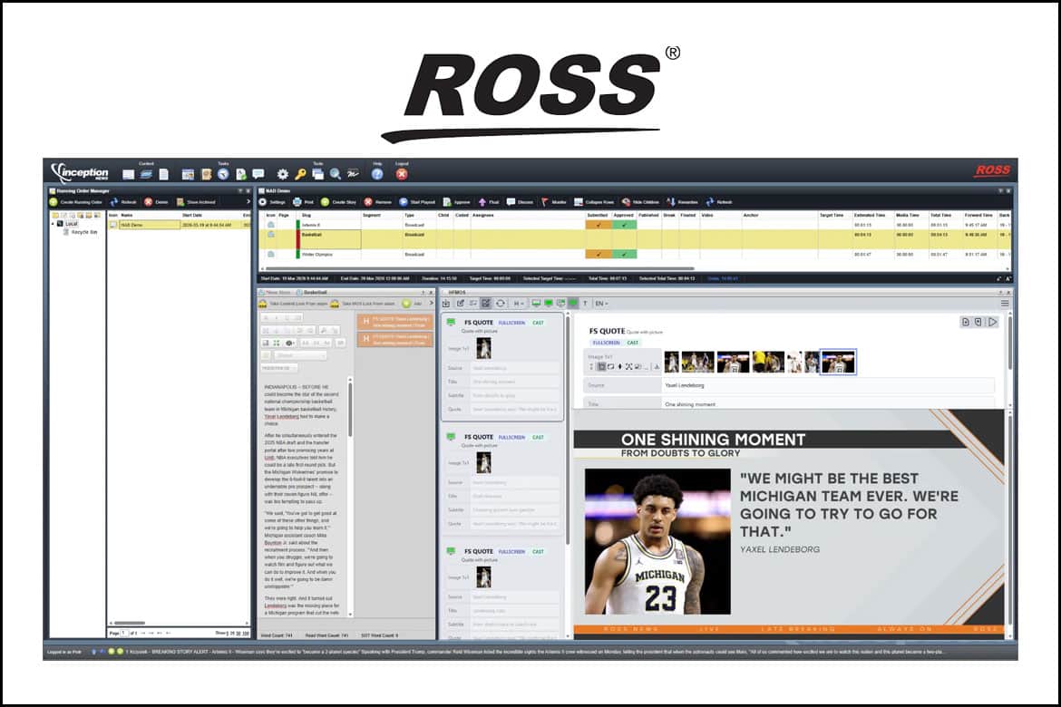Click the play icon in FS Quote editor
The image size is (1061, 707).
[993, 322]
